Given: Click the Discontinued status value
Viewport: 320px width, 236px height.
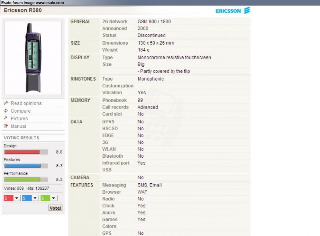Looking at the screenshot, I should 152,35.
